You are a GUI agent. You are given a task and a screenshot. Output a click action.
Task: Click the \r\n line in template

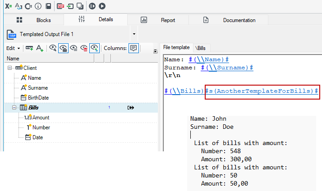pos(172,75)
